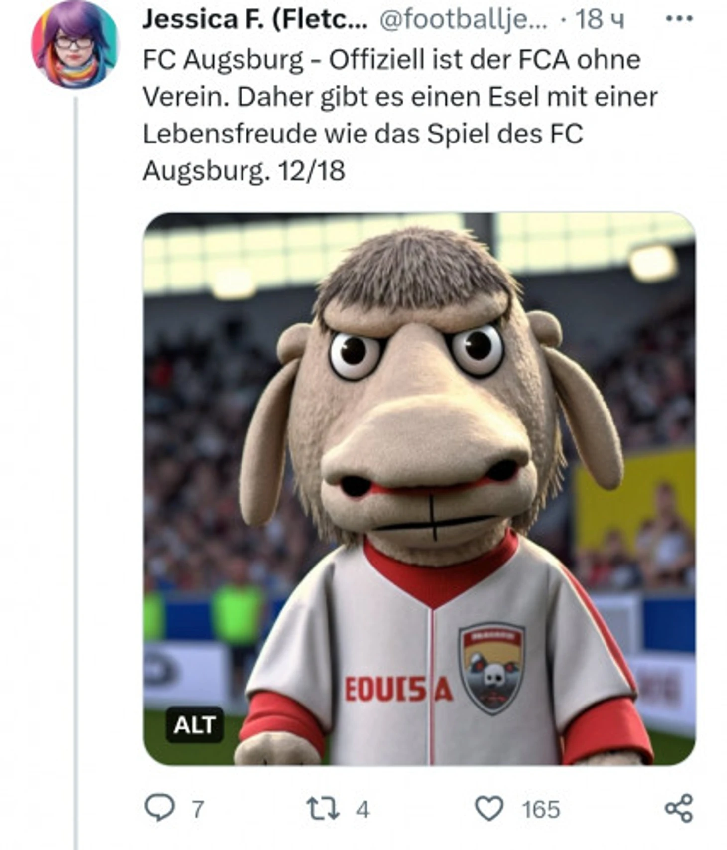Open the share icon menu
Image resolution: width=727 pixels, height=850 pixels.
(679, 808)
